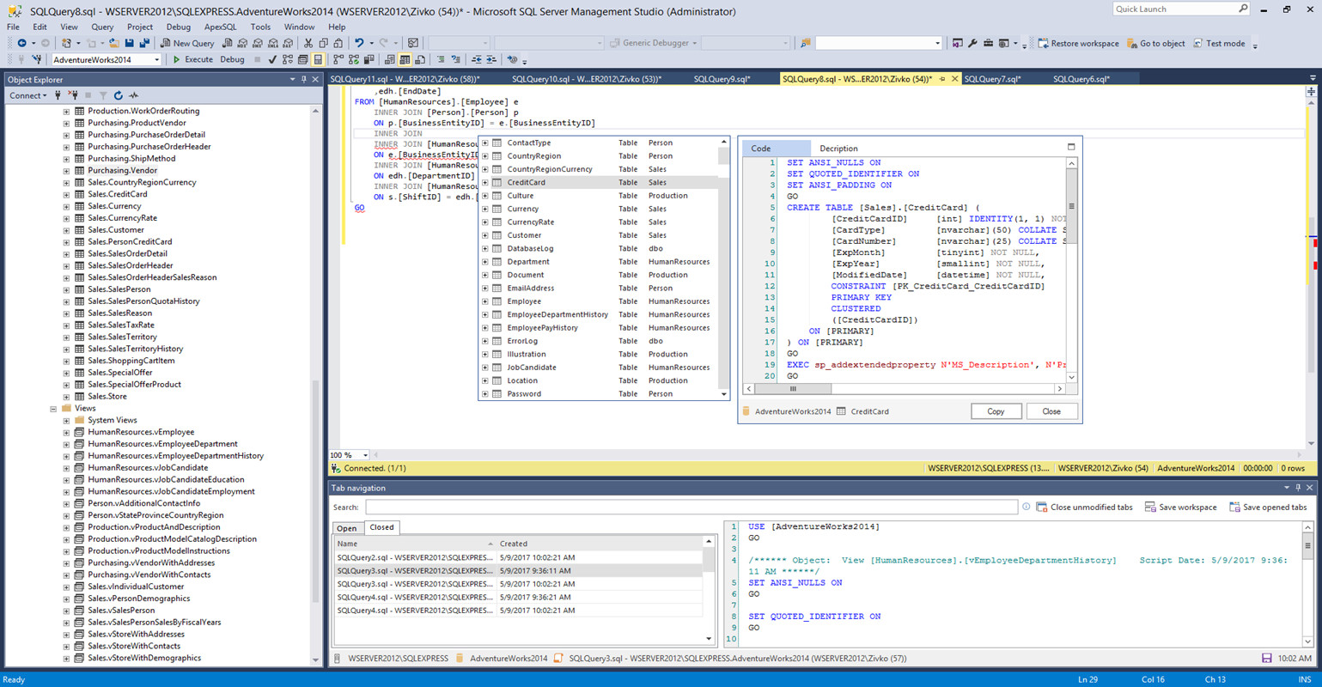This screenshot has width=1322, height=687.
Task: Click the save icon in Tab navigation status bar
Action: coord(1266,659)
